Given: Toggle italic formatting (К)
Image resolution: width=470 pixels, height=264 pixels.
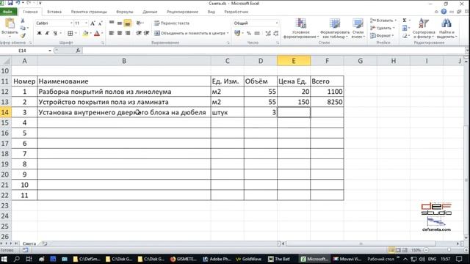Looking at the screenshot, I should (47, 33).
